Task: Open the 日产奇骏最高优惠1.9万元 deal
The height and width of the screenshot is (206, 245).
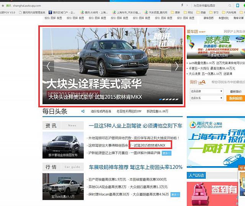Action: 107,180
